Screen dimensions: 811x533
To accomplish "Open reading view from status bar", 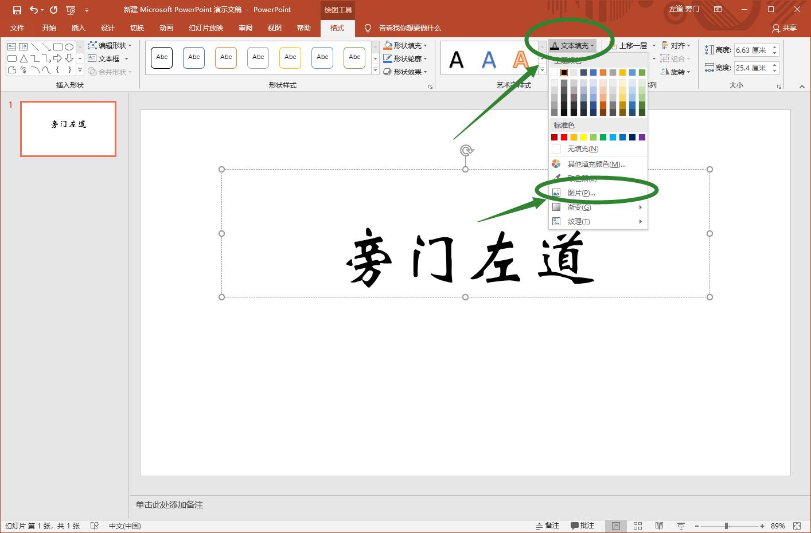I will 659,526.
